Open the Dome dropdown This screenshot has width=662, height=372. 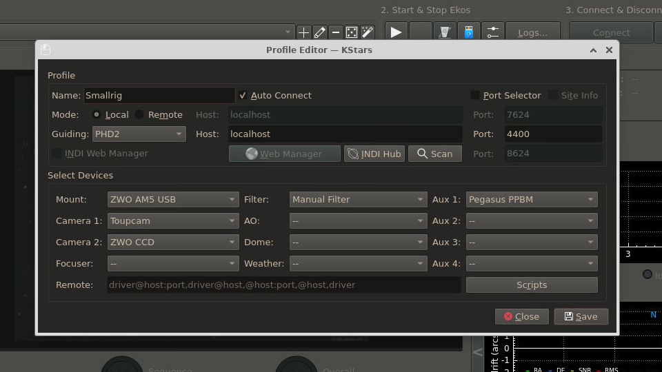[358, 242]
